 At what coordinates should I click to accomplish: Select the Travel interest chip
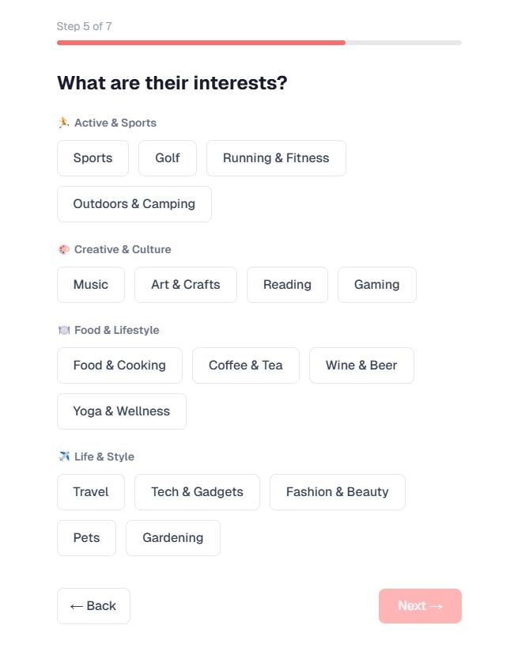(91, 492)
